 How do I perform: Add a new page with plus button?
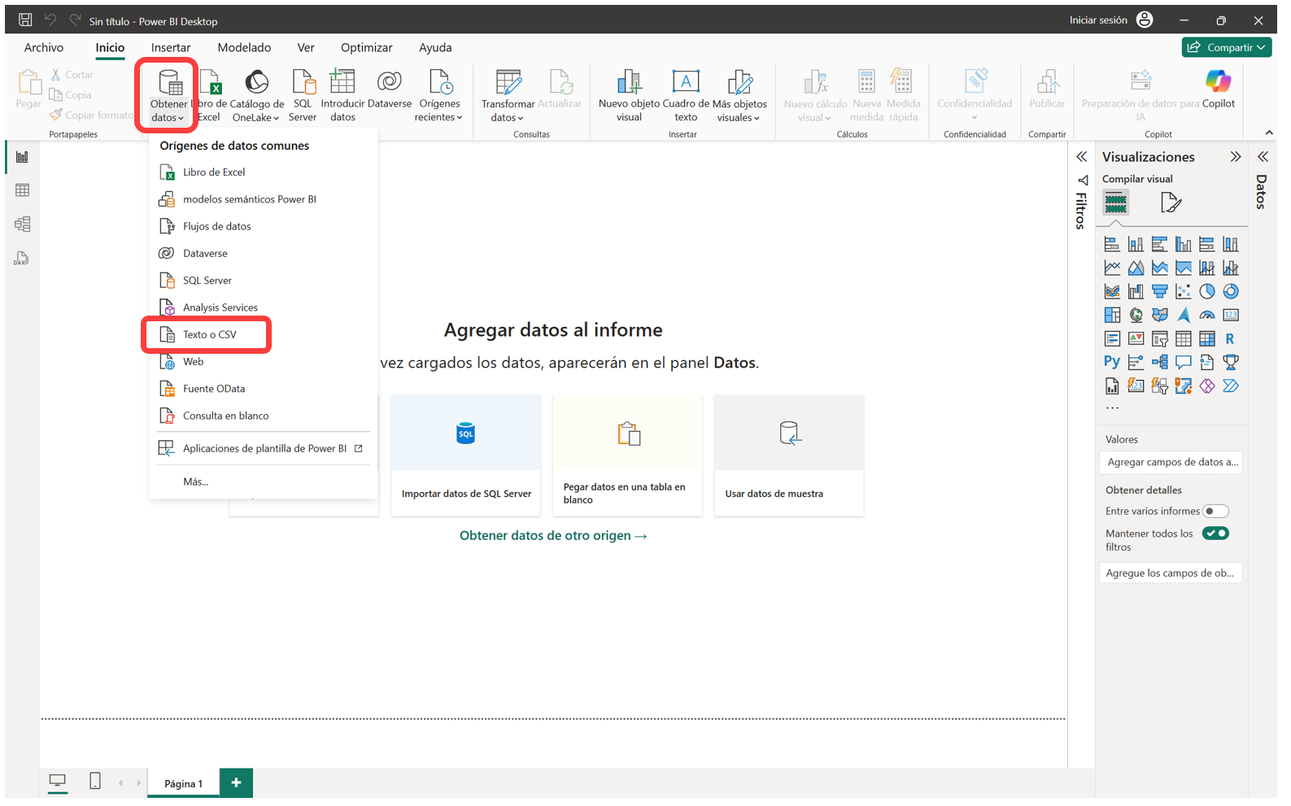pyautogui.click(x=236, y=782)
